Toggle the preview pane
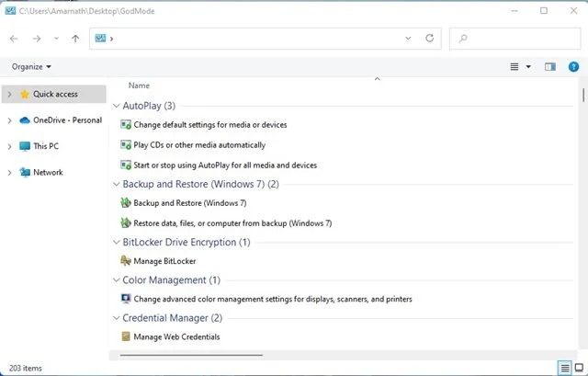Screen dimensions: 588x376 [x=550, y=67]
